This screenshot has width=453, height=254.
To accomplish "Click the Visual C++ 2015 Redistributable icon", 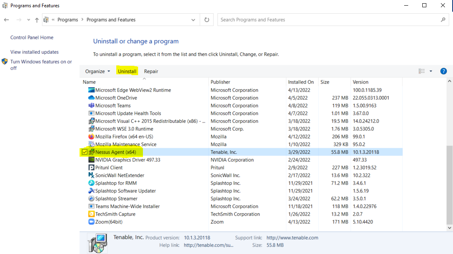I will (91, 121).
